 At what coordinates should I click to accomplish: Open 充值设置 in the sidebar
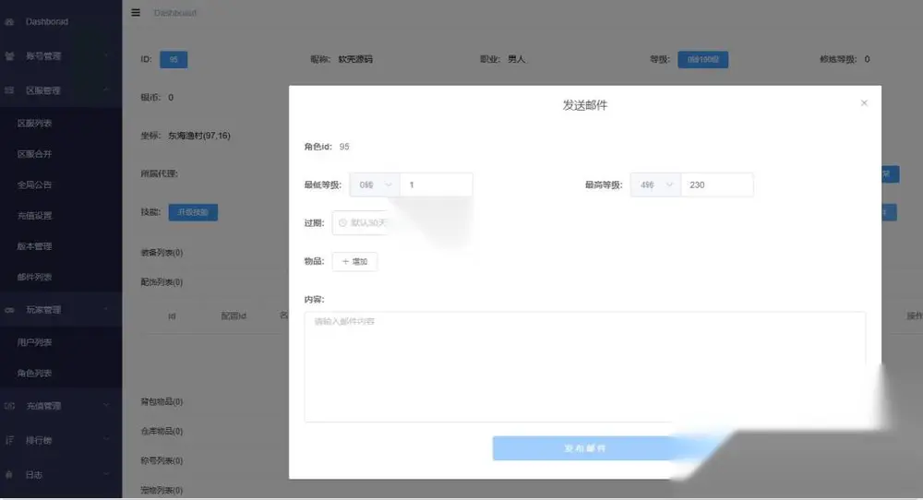(x=34, y=215)
